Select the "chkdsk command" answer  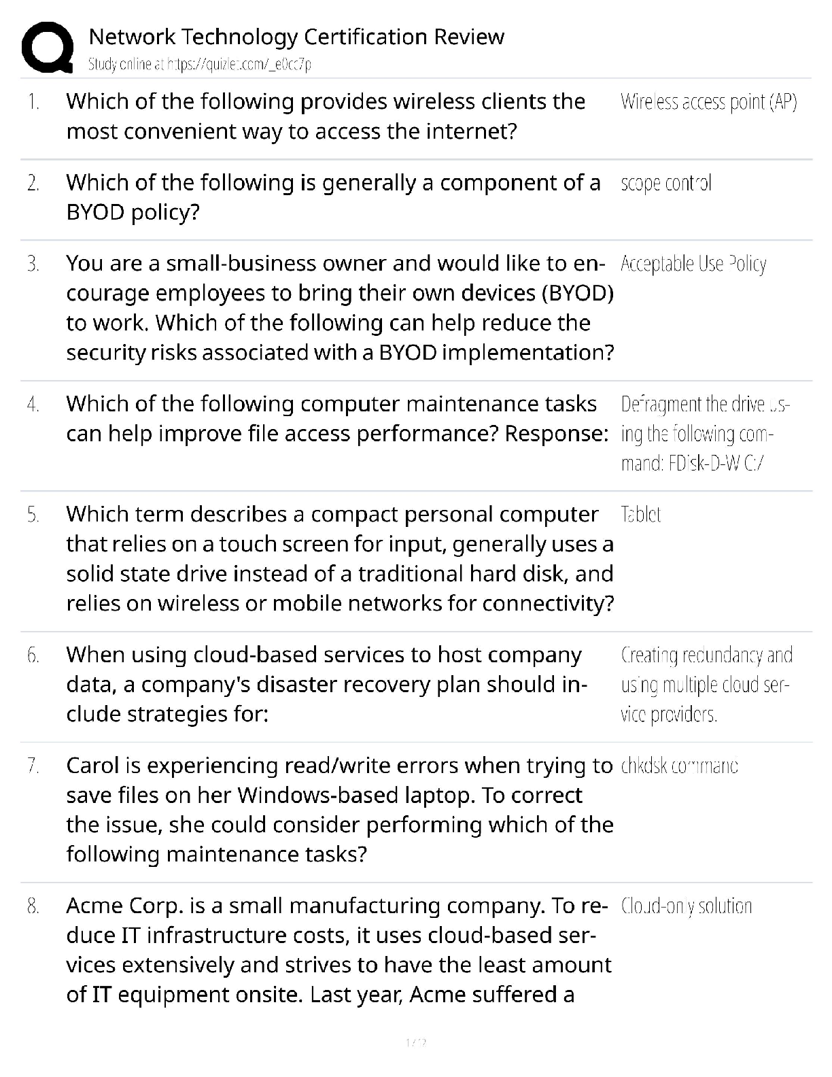tap(680, 766)
